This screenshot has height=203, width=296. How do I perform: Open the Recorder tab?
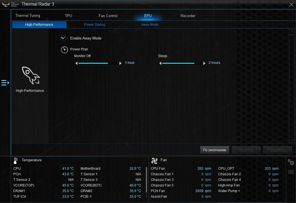(x=188, y=16)
